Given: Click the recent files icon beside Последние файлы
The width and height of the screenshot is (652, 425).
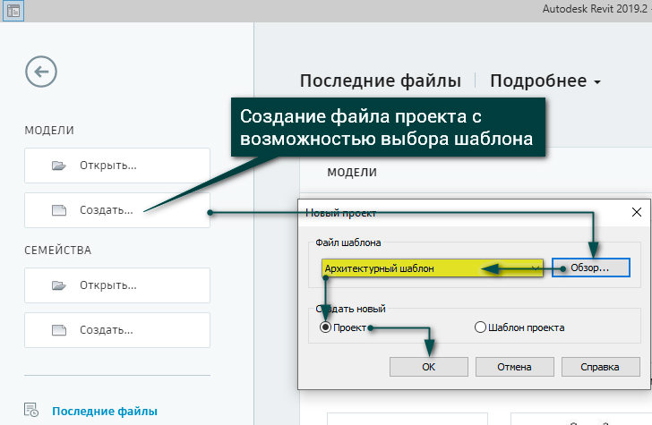Looking at the screenshot, I should pyautogui.click(x=31, y=410).
